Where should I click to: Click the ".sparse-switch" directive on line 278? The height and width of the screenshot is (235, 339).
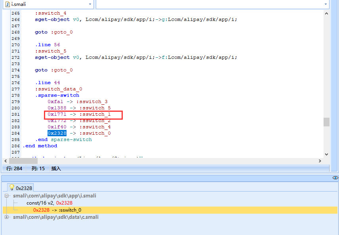pyautogui.click(x=57, y=95)
